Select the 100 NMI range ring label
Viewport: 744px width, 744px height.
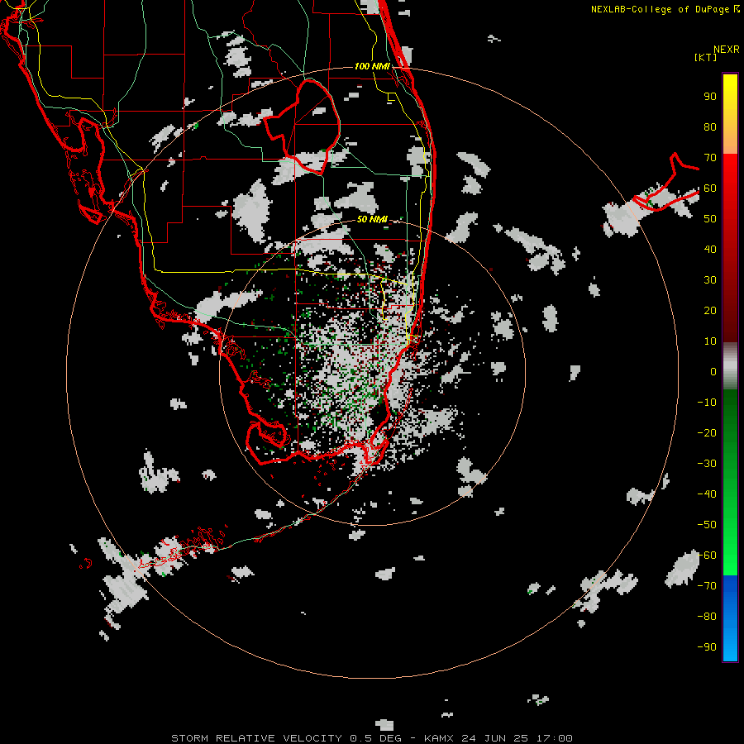click(373, 66)
